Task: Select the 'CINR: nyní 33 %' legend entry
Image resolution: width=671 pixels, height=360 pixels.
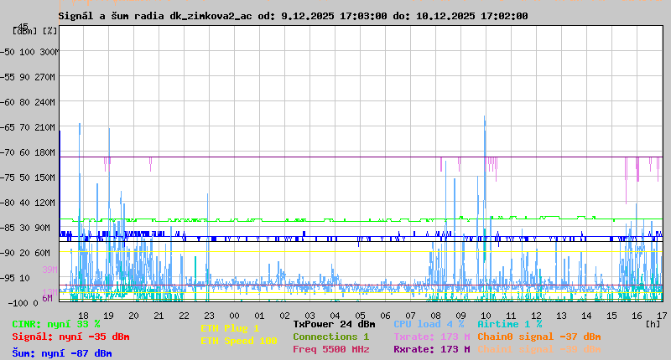Action: 56,324
